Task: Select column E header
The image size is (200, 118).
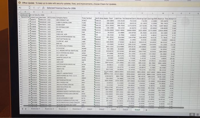Action: [x=69, y=12]
